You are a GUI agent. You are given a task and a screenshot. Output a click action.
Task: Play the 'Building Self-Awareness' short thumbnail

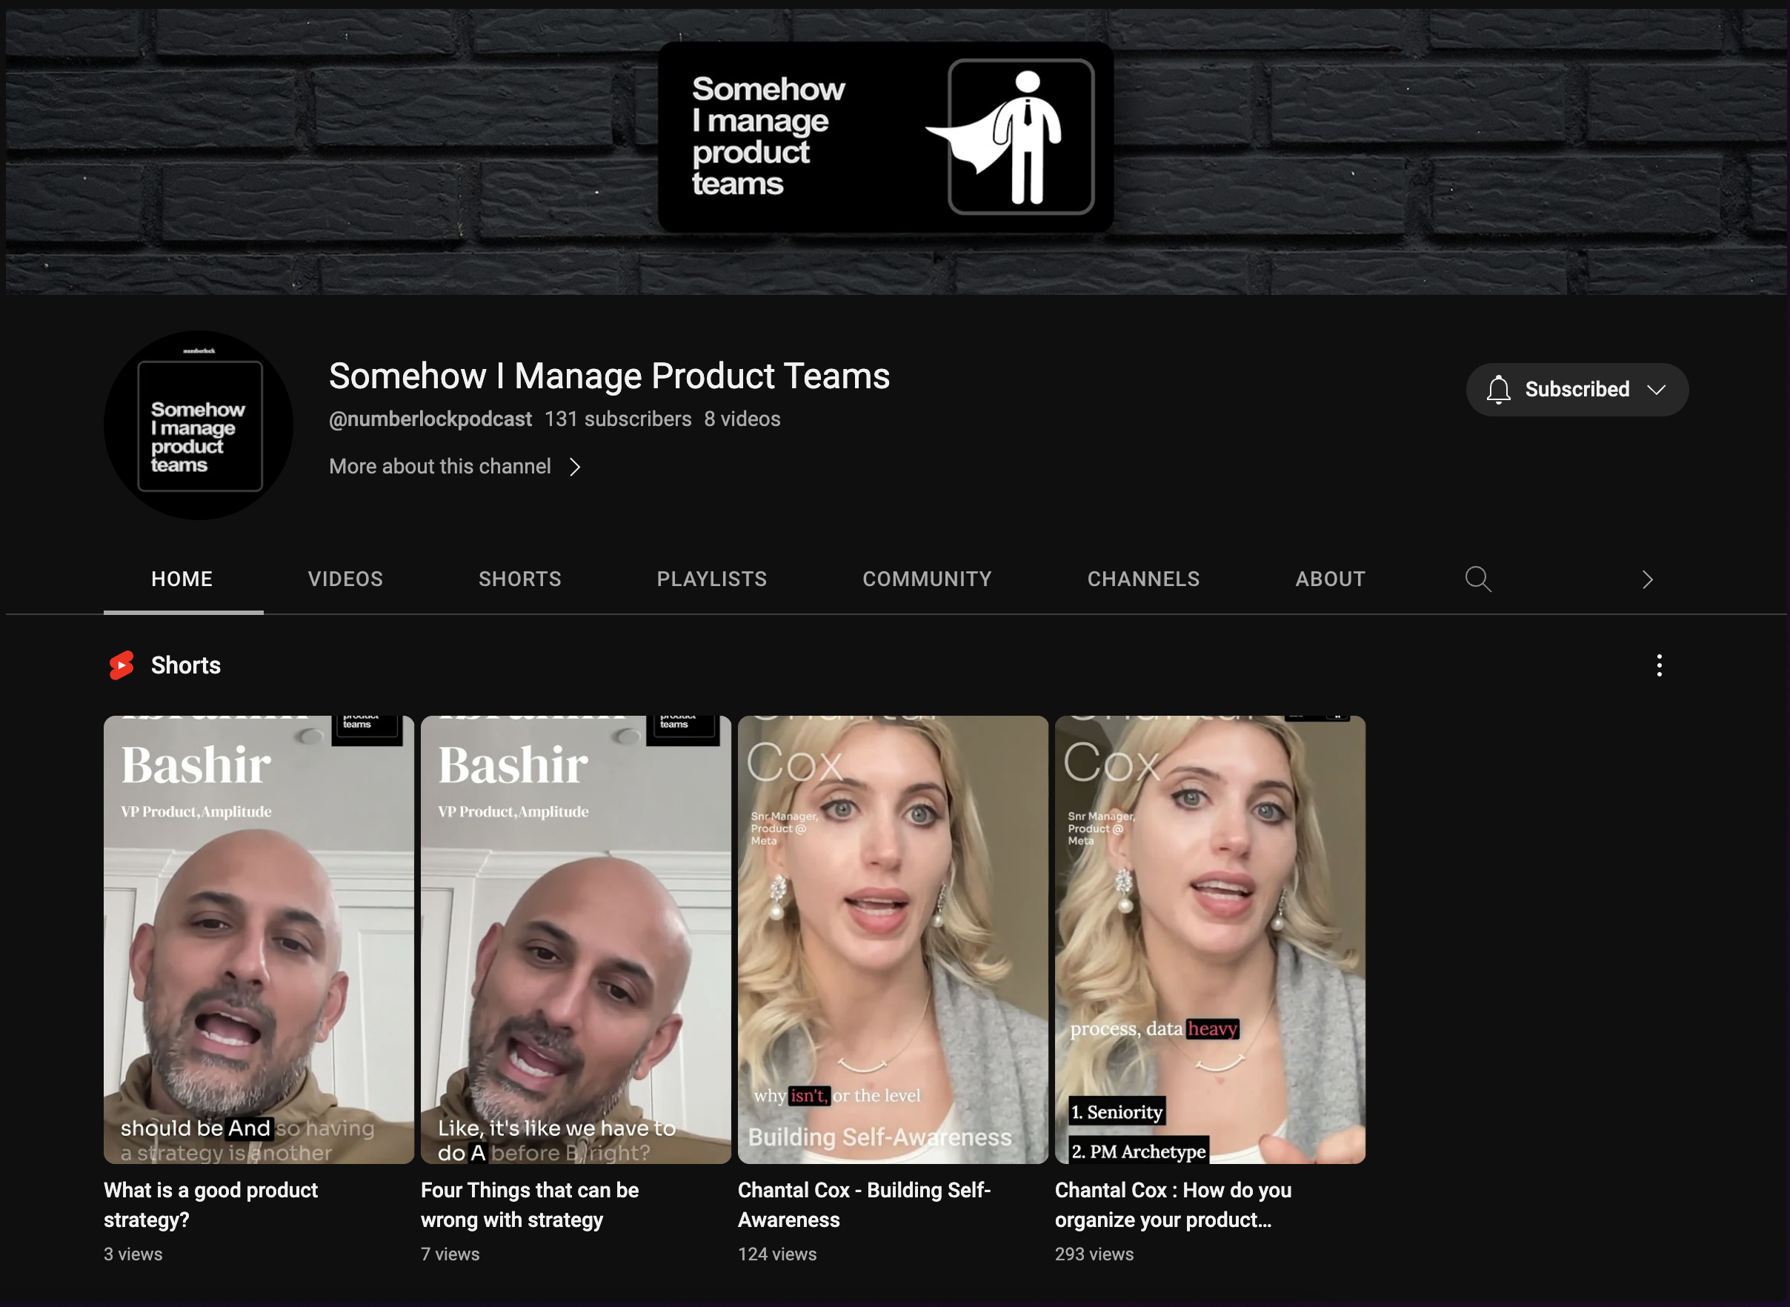pos(893,939)
